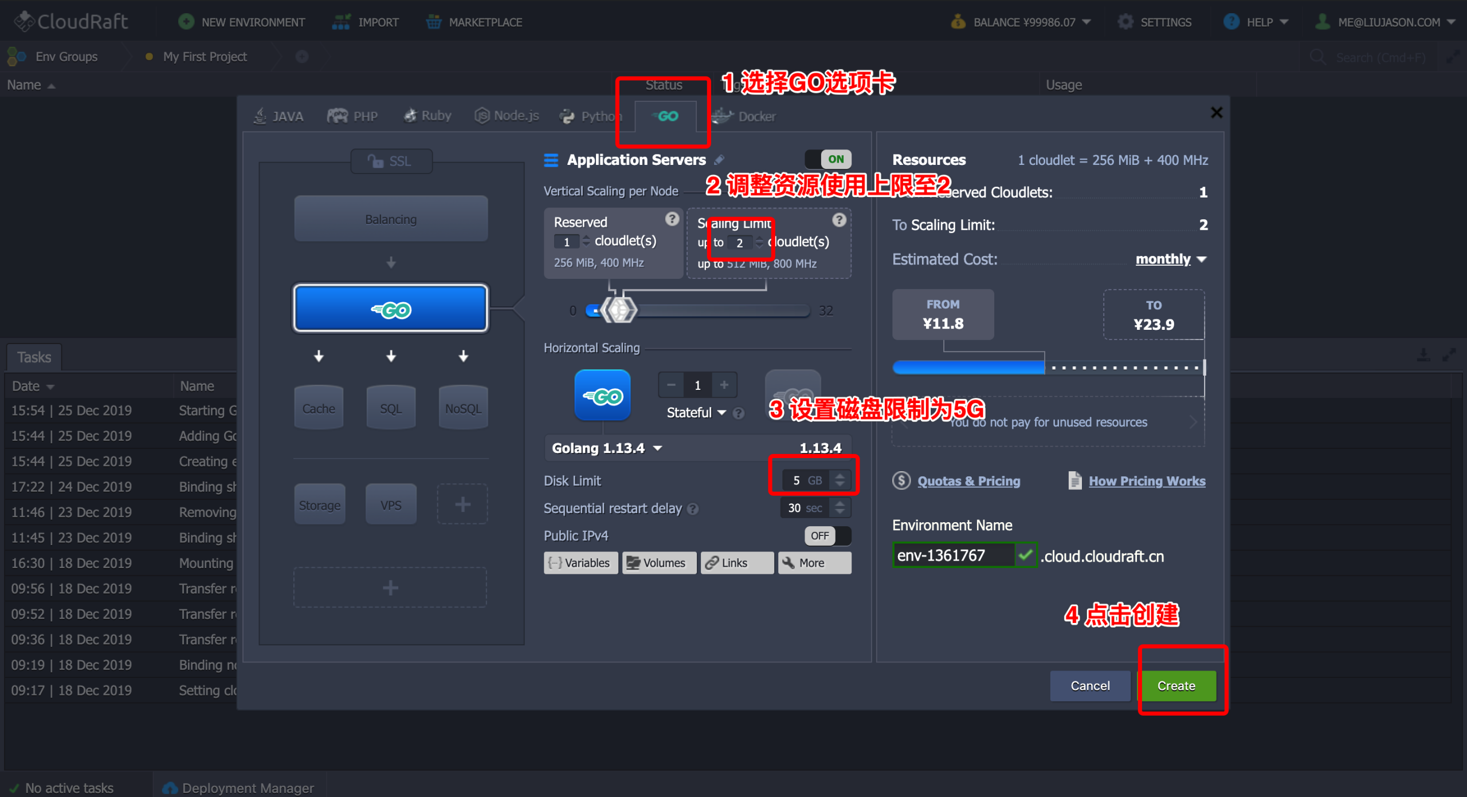Toggle the SSL option

[x=391, y=161]
